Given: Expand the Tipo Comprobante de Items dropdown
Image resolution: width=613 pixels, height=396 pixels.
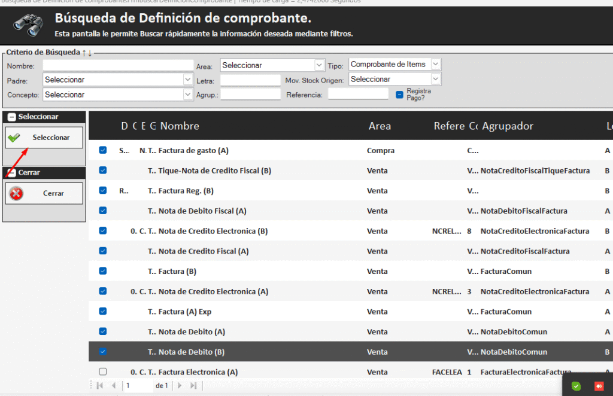Looking at the screenshot, I should coord(435,64).
